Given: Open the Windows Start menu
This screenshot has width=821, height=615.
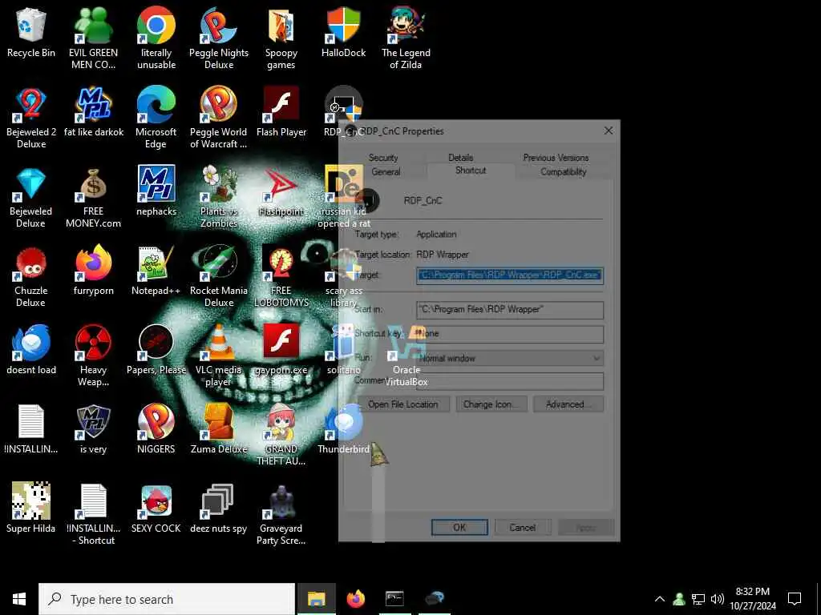Looking at the screenshot, I should (x=19, y=599).
